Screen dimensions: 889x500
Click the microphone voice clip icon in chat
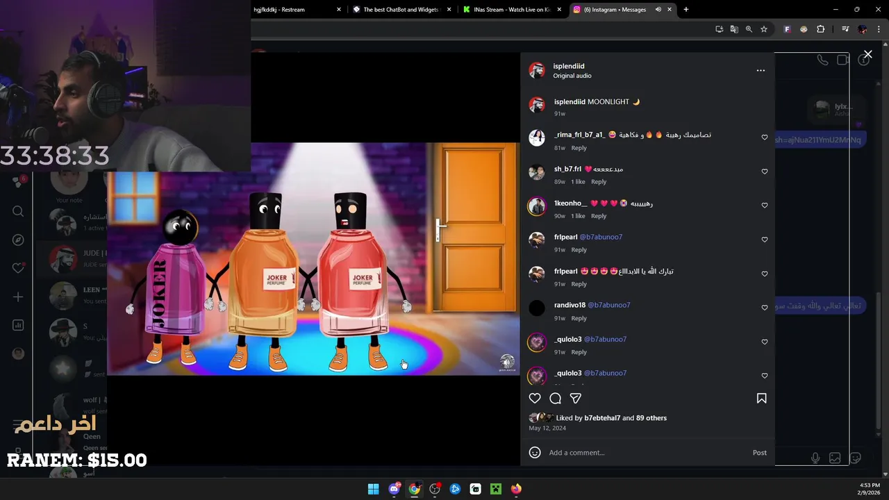coord(815,458)
